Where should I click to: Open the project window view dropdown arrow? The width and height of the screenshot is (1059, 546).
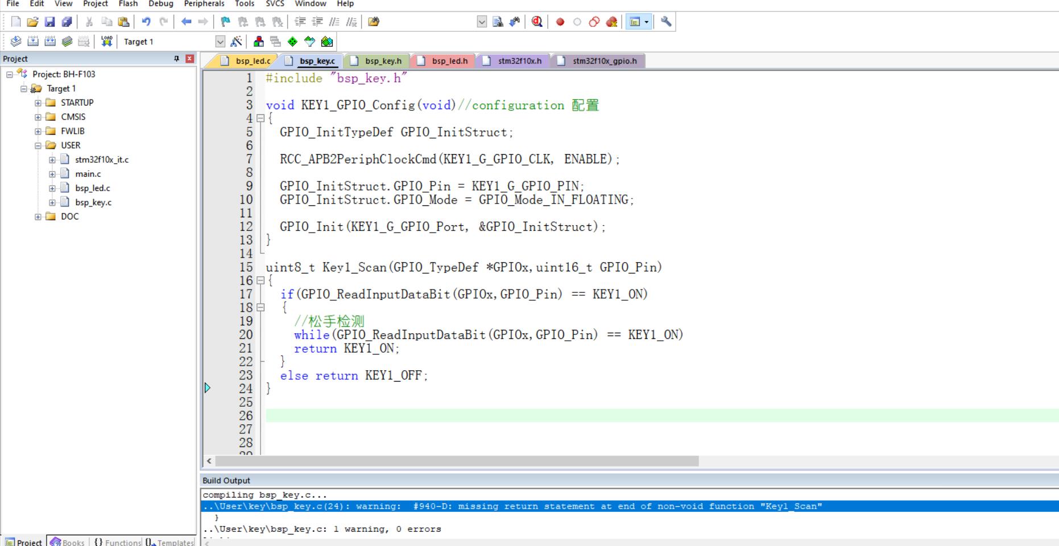(647, 22)
